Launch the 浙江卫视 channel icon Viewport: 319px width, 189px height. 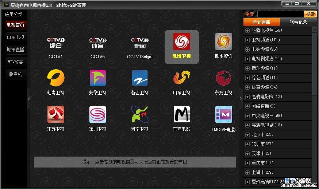pos(139,78)
